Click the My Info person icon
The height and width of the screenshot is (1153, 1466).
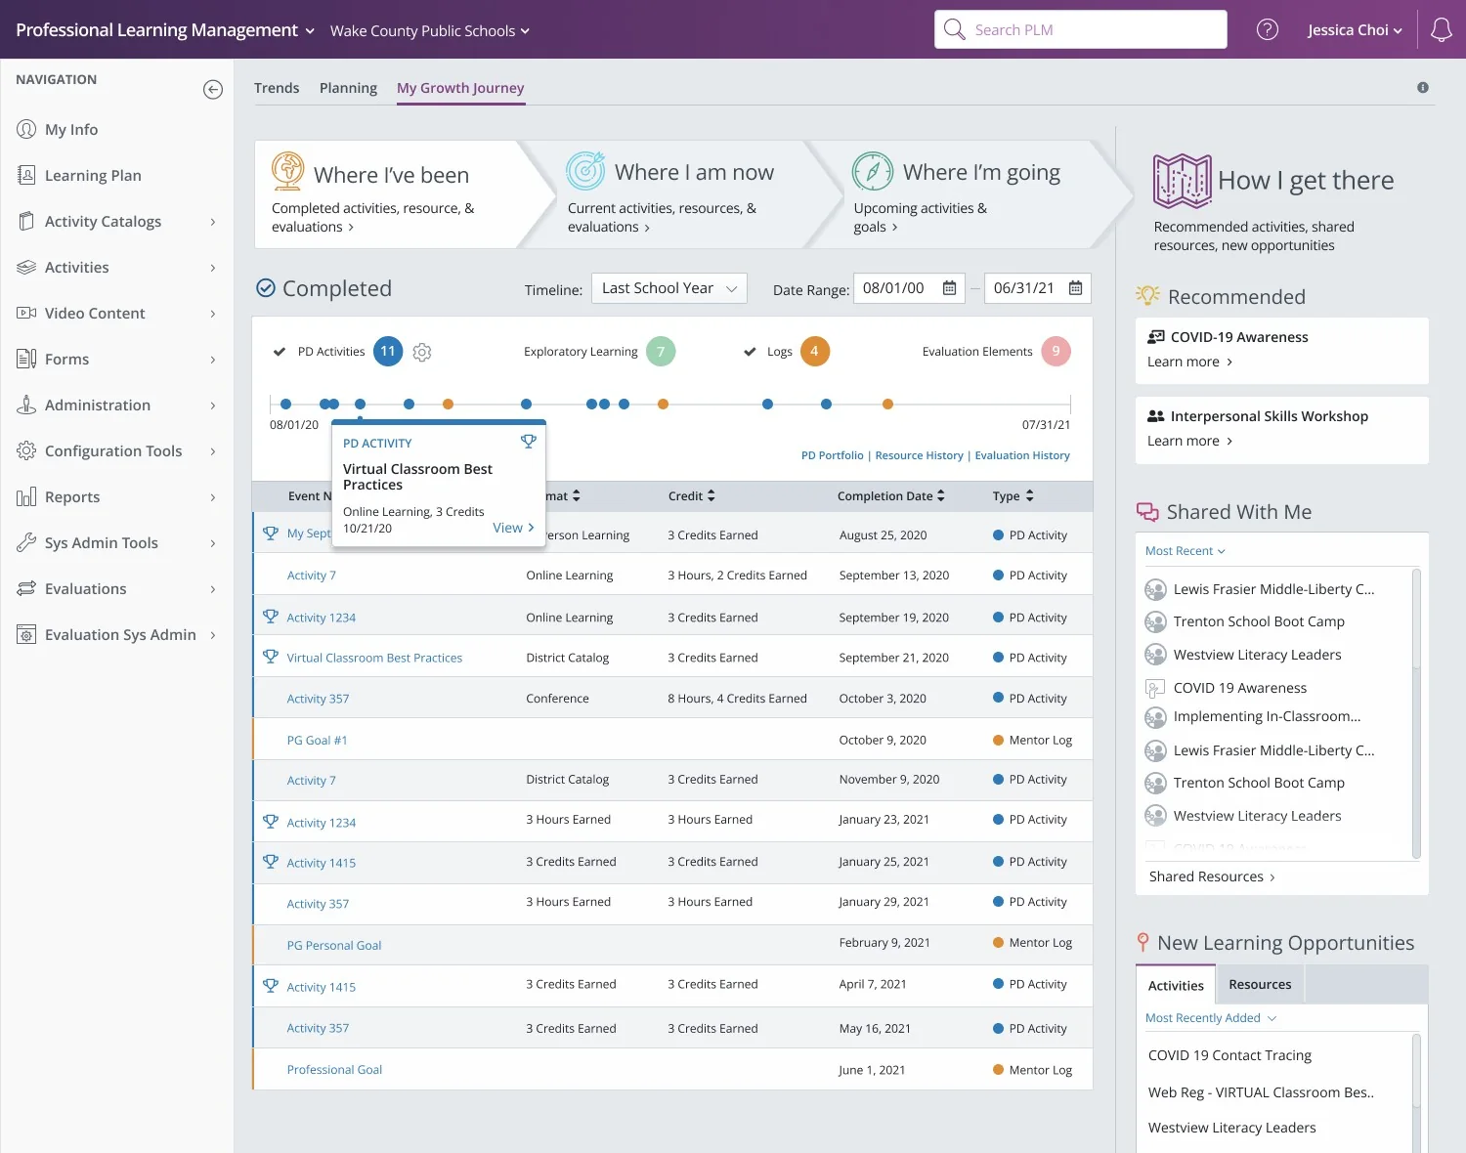click(26, 129)
